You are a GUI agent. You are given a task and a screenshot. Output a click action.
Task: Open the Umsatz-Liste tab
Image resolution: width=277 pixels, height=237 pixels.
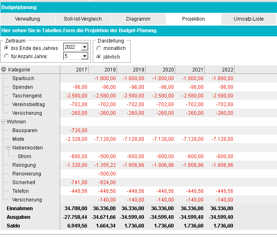tap(249, 19)
